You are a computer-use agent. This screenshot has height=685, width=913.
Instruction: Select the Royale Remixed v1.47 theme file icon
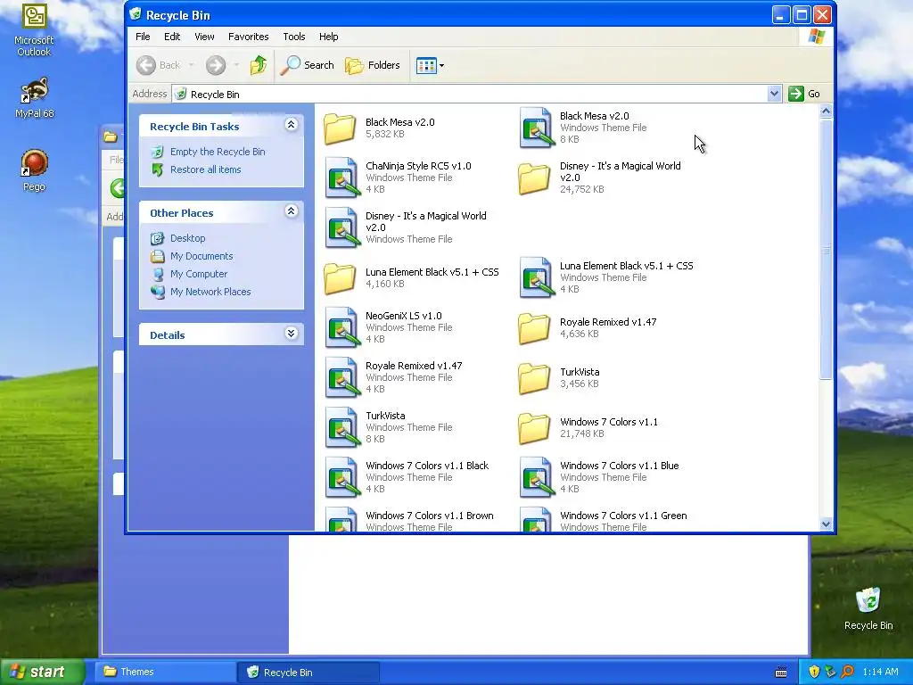pos(341,377)
